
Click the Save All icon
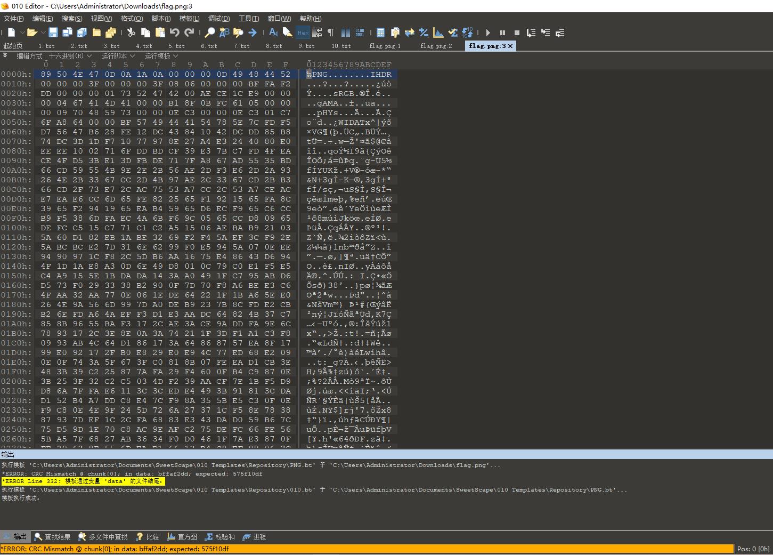click(82, 33)
